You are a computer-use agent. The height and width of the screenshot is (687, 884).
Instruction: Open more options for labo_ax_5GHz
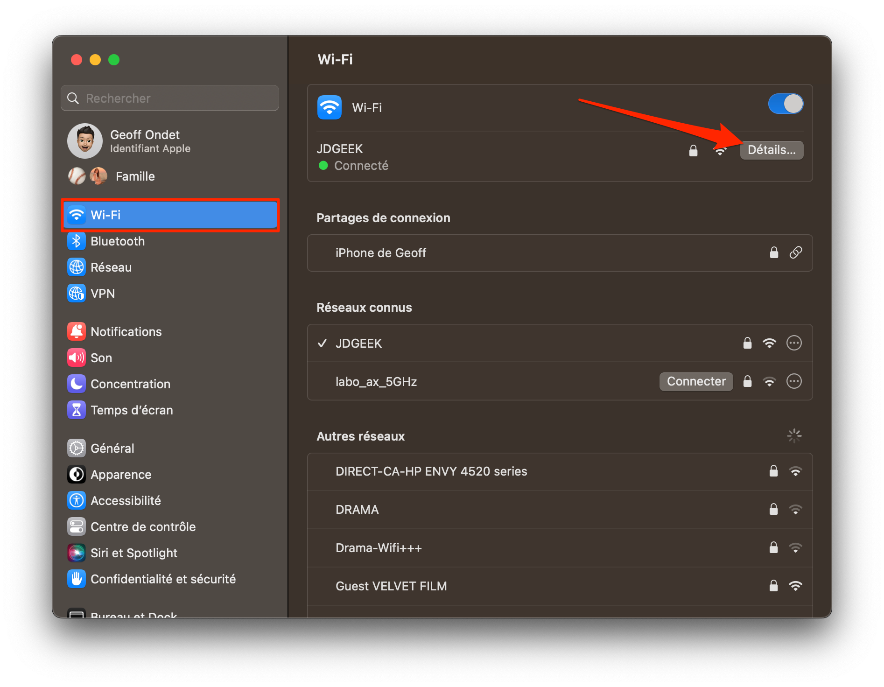(x=794, y=381)
